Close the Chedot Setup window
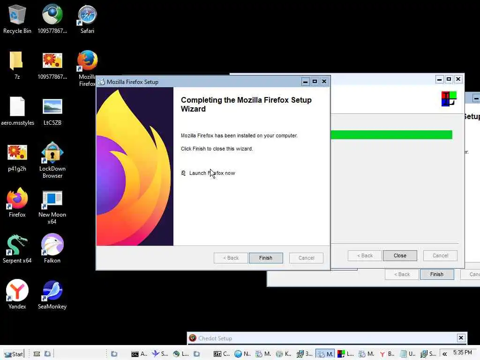The width and height of the screenshot is (480, 360). coord(461,338)
